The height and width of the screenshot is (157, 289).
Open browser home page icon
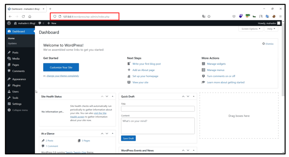pos(30,16)
